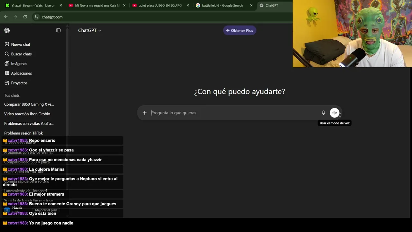This screenshot has height=232, width=412.
Task: Click the Proyectos folder icon
Action: click(x=7, y=83)
